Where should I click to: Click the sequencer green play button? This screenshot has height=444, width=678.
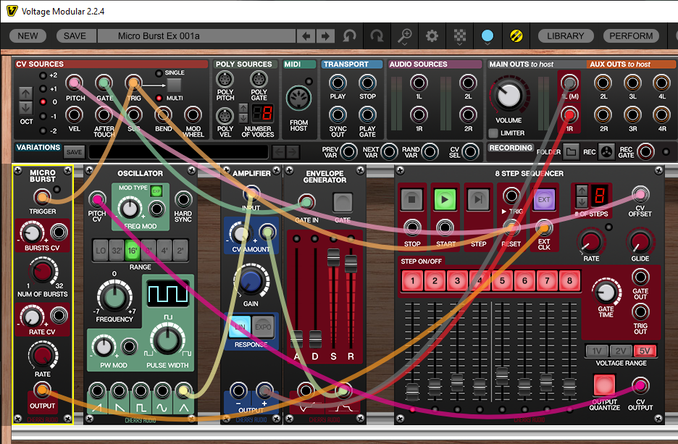(445, 200)
